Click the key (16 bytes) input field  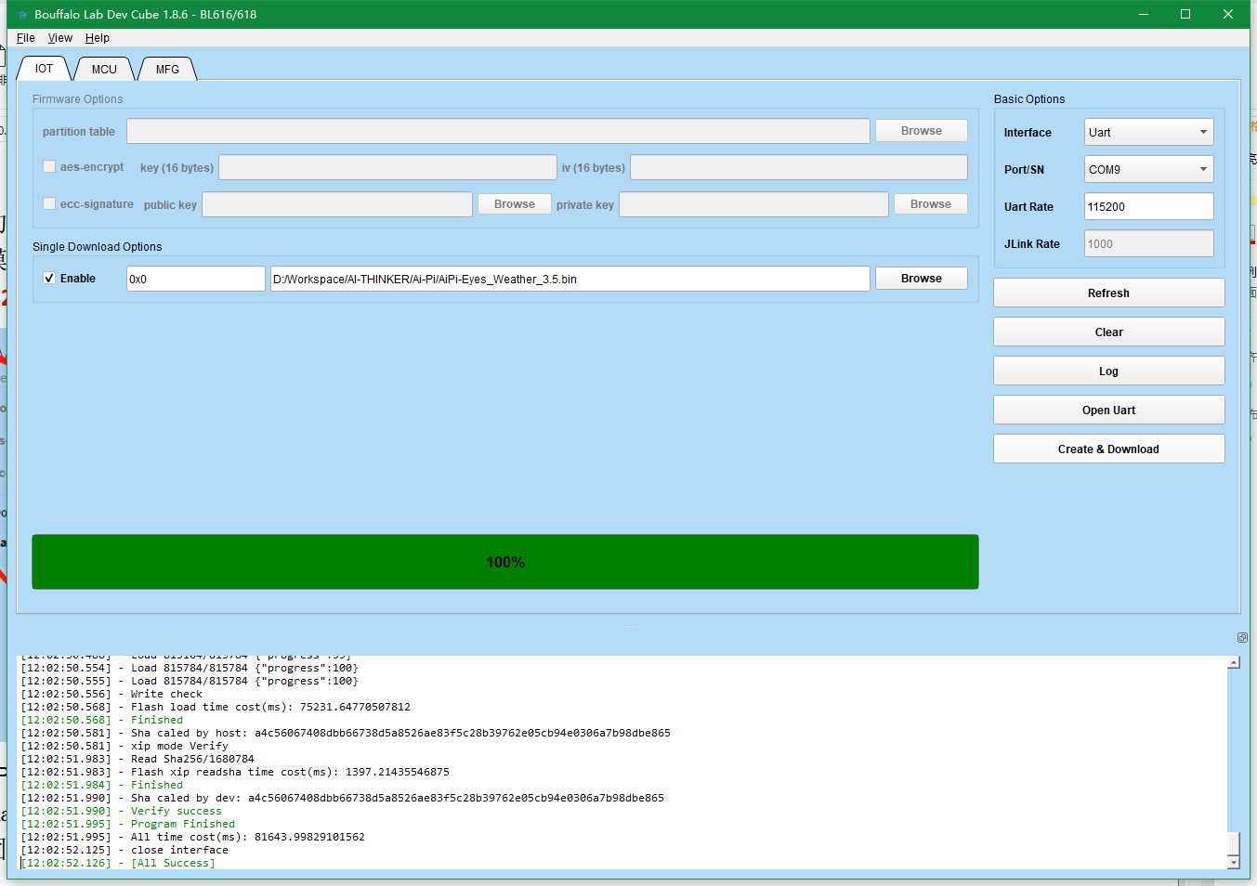[x=387, y=167]
